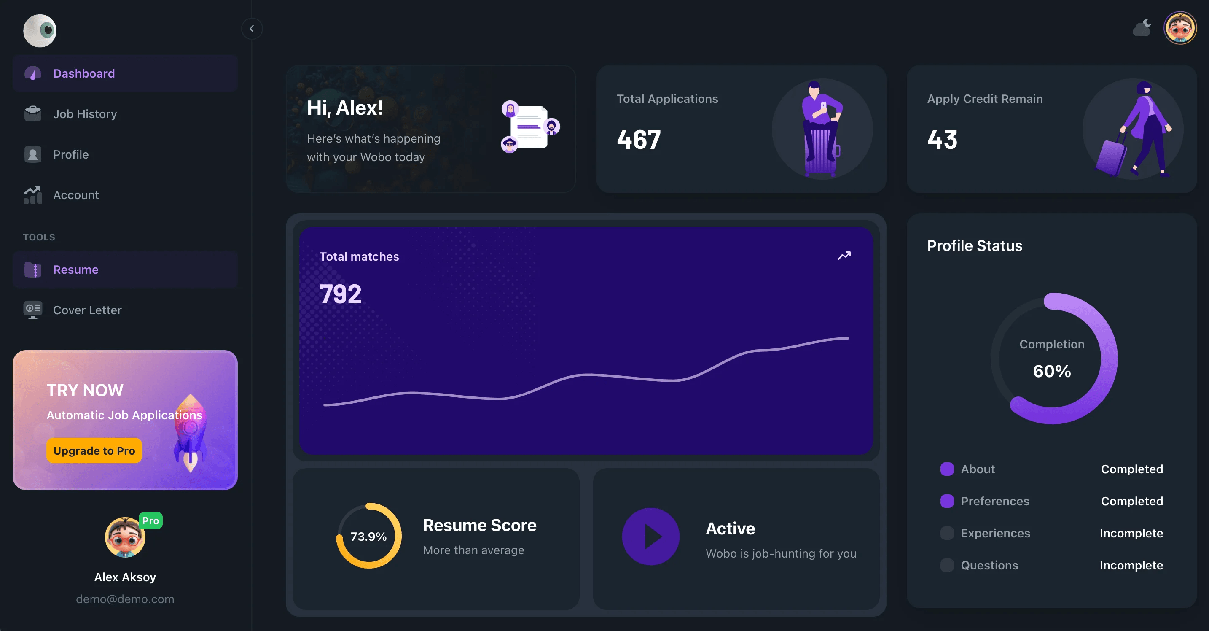The width and height of the screenshot is (1209, 631).
Task: Click the Resume Score heading
Action: click(x=480, y=525)
